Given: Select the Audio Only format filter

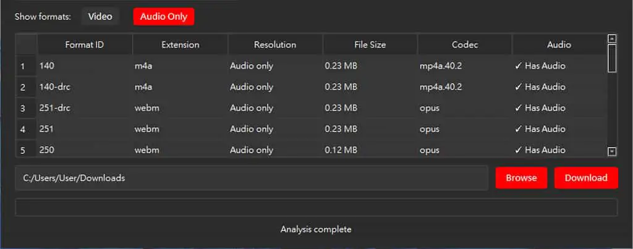Looking at the screenshot, I should tap(163, 17).
